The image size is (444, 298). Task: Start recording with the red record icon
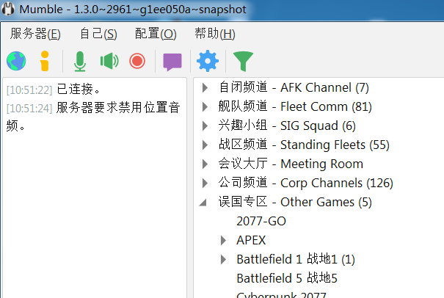[137, 61]
